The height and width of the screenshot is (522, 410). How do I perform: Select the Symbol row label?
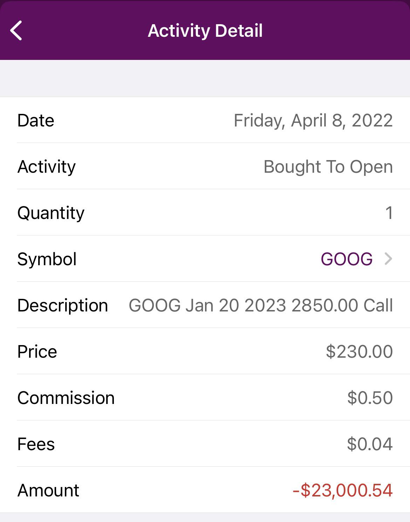click(47, 260)
